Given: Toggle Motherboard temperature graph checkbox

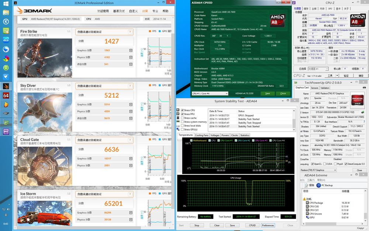Looking at the screenshot, I should coord(191,140).
